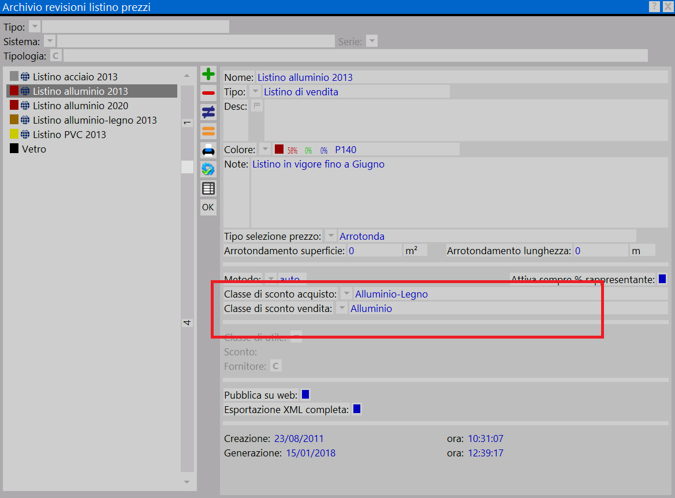
Task: Open the Metodo dropdown arrow
Action: click(271, 278)
